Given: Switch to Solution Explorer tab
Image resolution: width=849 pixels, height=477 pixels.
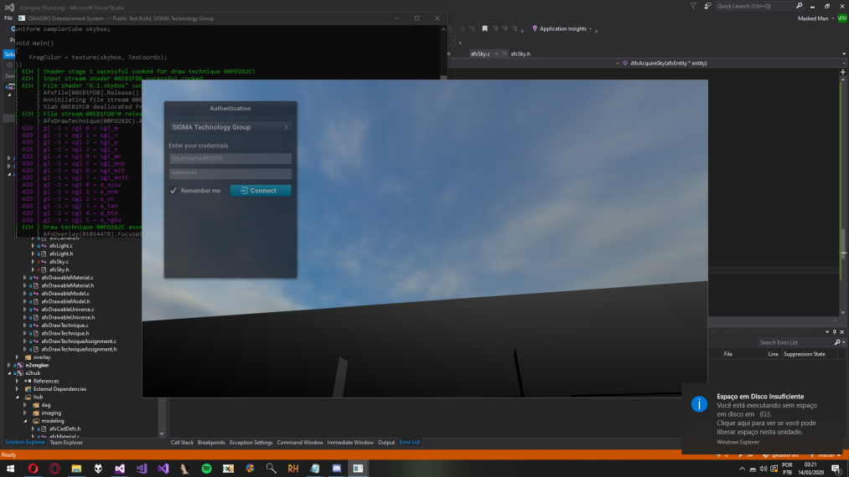Looking at the screenshot, I should point(25,443).
